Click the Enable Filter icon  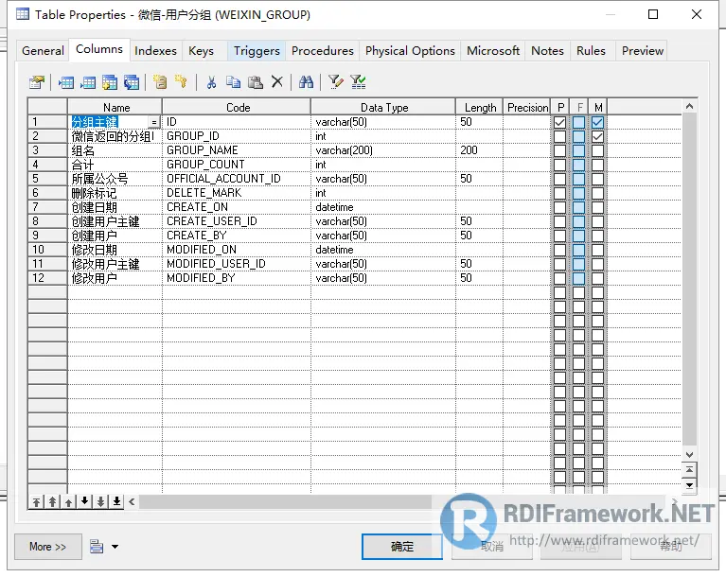pos(358,82)
